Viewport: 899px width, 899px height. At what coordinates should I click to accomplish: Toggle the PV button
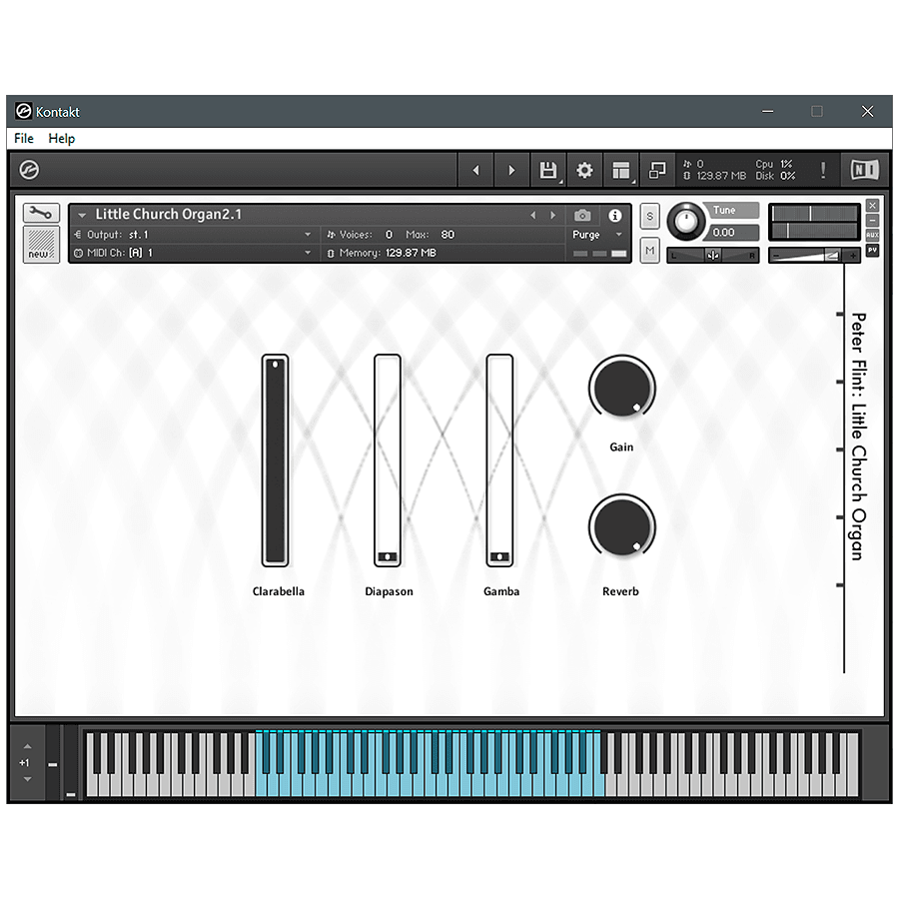[x=872, y=250]
